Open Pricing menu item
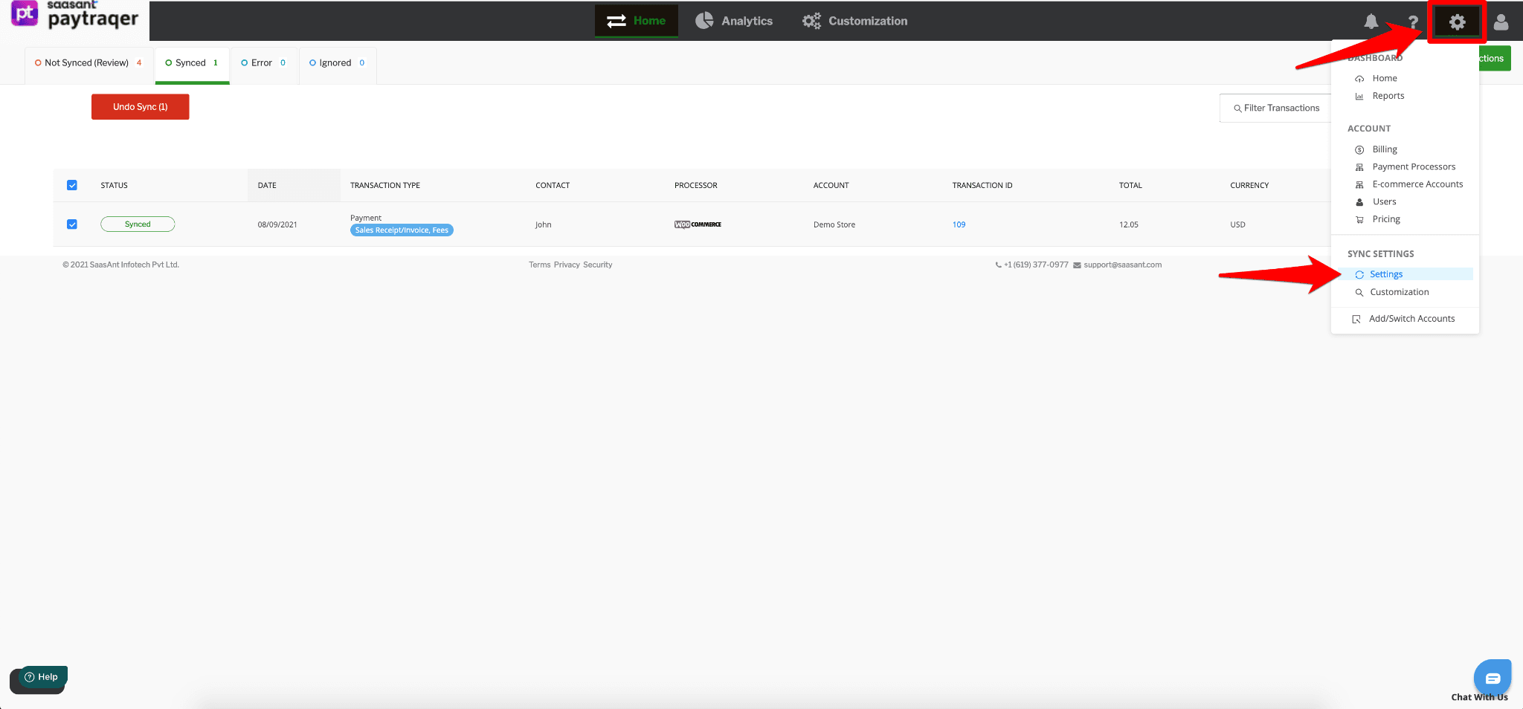The height and width of the screenshot is (709, 1523). (1385, 219)
